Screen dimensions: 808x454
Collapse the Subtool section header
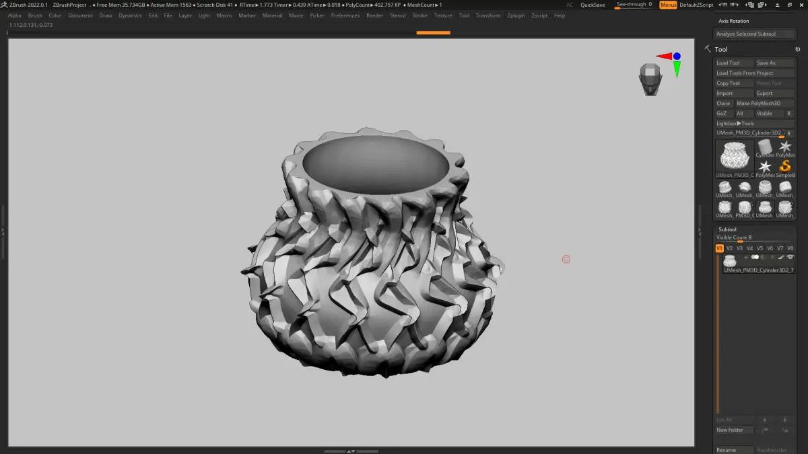click(x=727, y=229)
